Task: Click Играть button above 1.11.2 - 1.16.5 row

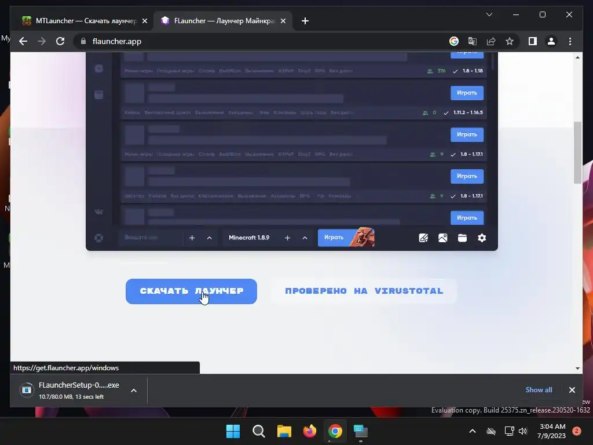Action: point(467,55)
